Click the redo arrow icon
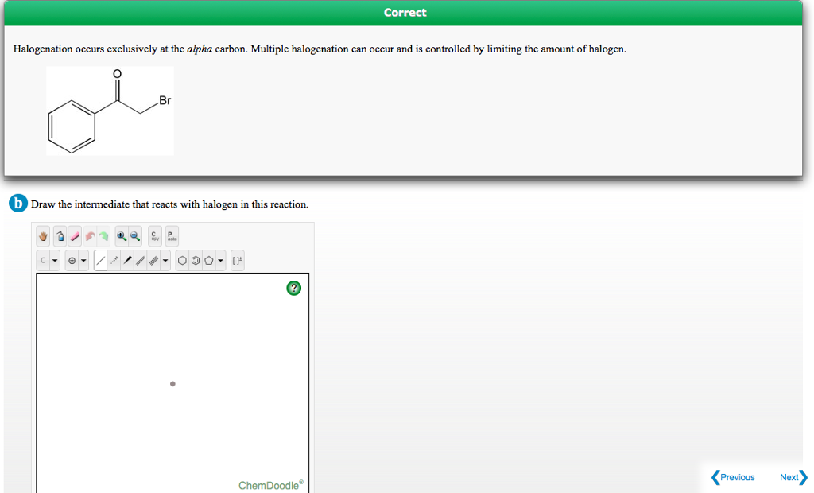 click(103, 235)
